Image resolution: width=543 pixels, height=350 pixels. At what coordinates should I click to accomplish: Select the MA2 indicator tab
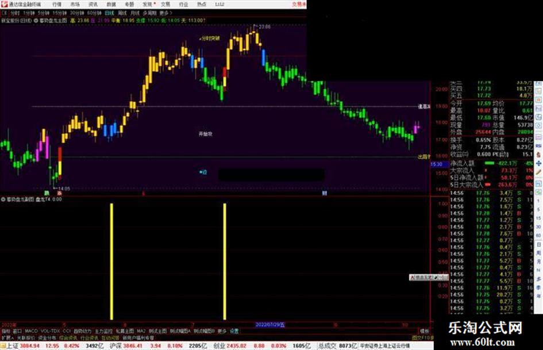[x=141, y=332]
